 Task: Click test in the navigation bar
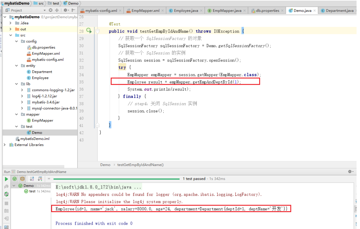(x=54, y=3)
